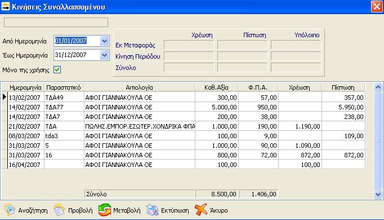Viewport: 384px width, 220px height.
Task: Click the ΤΔΑ49 document cell
Action: click(x=64, y=98)
